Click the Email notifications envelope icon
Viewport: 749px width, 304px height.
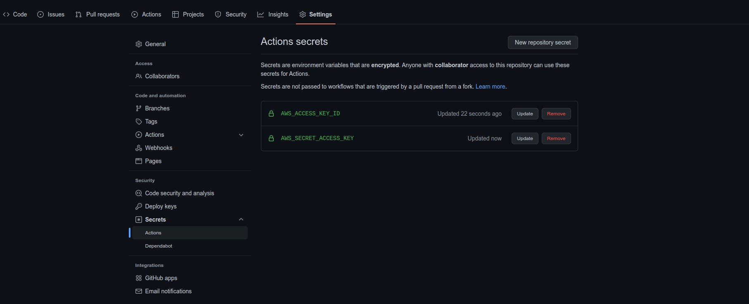point(139,291)
